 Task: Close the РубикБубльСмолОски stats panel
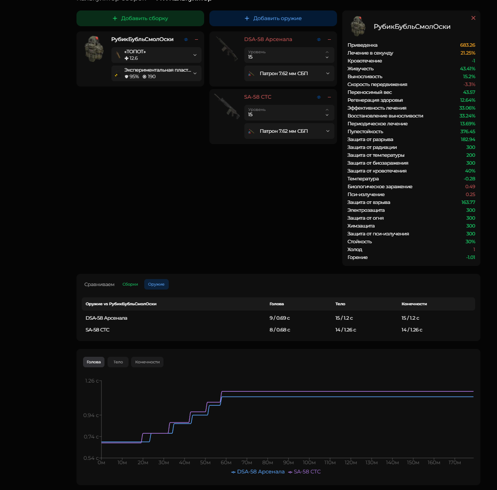click(473, 18)
